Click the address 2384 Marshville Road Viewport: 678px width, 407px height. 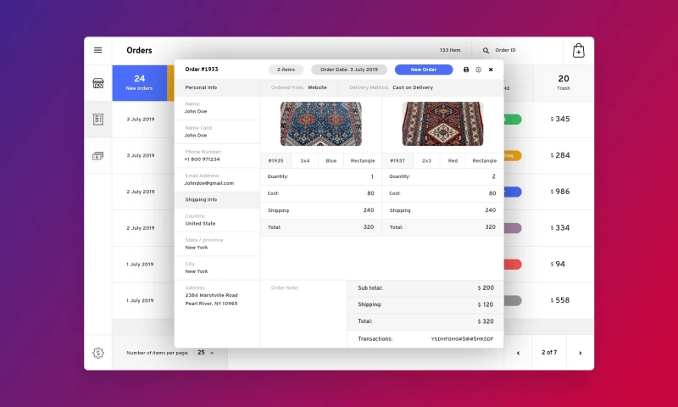[x=211, y=295]
